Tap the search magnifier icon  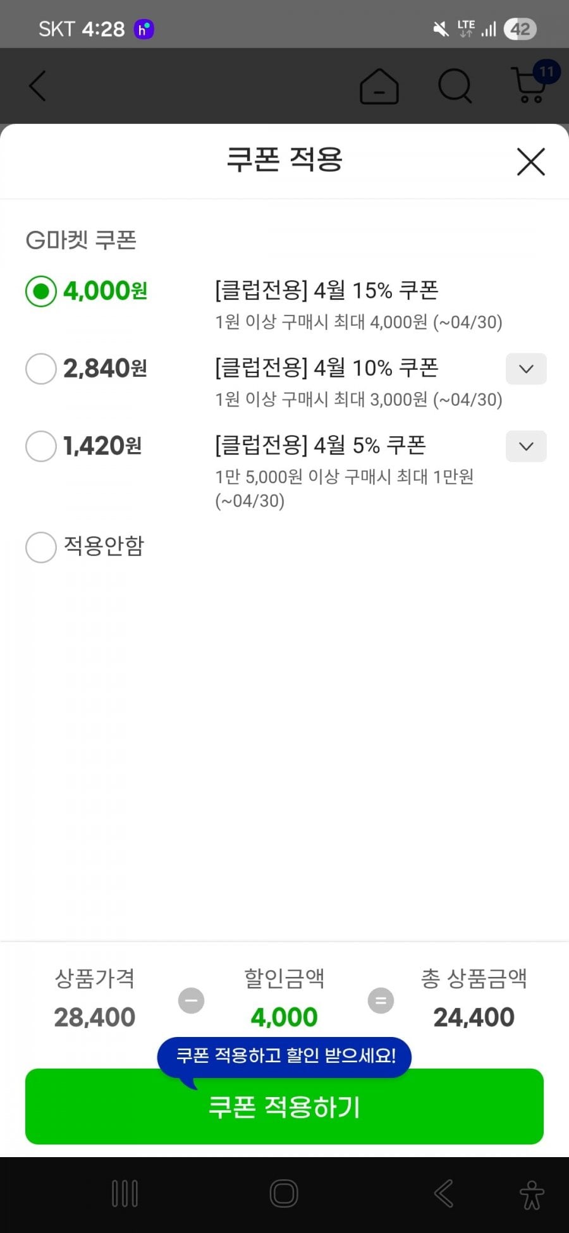[455, 86]
